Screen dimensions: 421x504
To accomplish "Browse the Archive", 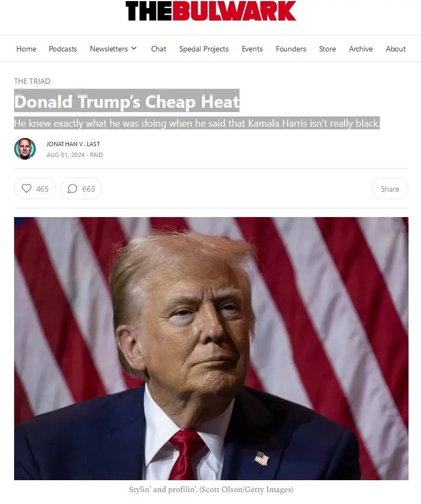I will (361, 49).
